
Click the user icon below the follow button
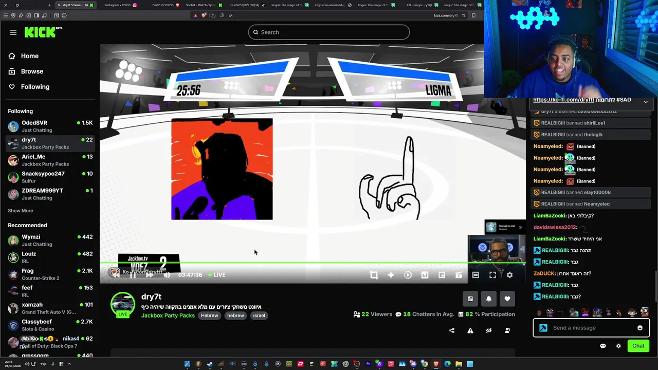(x=507, y=330)
